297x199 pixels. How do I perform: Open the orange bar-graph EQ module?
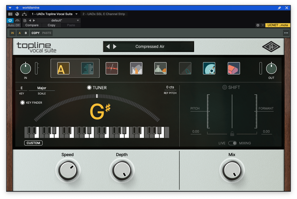click(136, 68)
